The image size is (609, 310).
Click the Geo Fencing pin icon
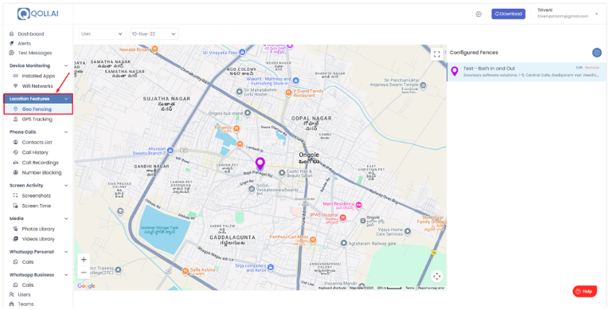pos(16,109)
